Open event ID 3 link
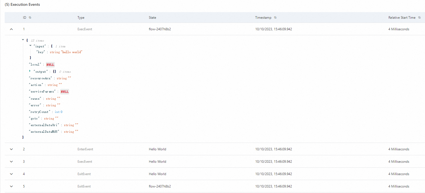Screen dimensions: 425x193 pos(24,161)
